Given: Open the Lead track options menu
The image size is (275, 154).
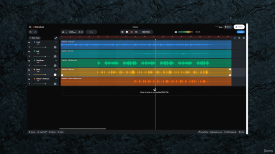Looking at the screenshot, I should (56, 42).
